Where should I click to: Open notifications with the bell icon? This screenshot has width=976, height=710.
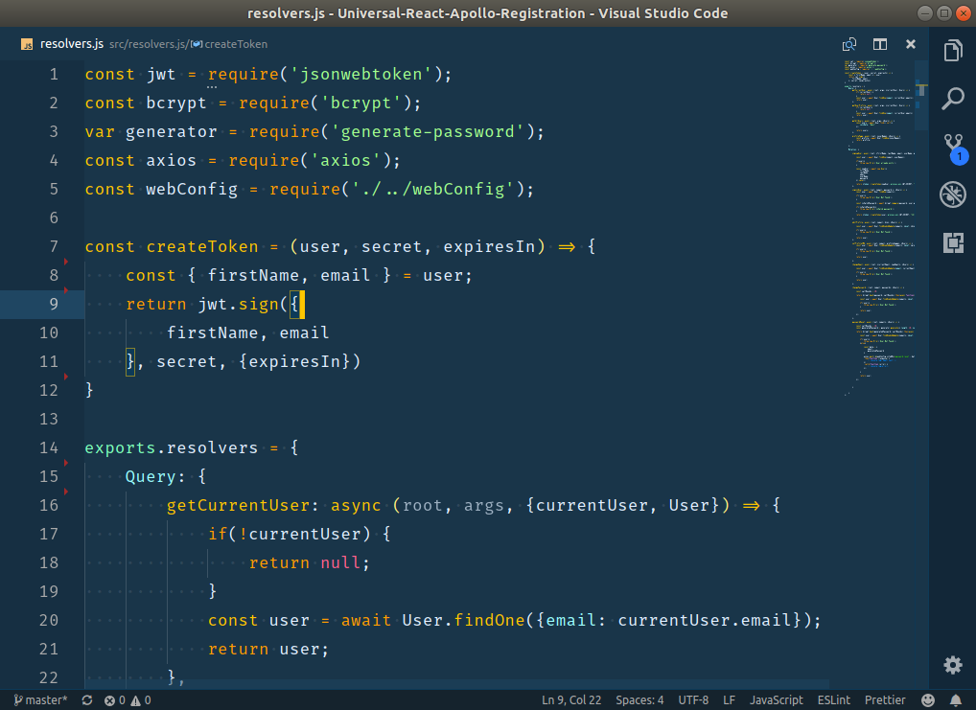tap(956, 700)
